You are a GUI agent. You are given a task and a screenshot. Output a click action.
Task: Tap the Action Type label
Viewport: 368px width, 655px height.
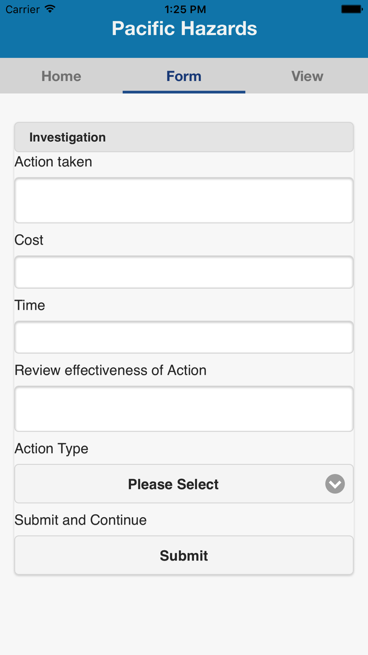tap(52, 449)
